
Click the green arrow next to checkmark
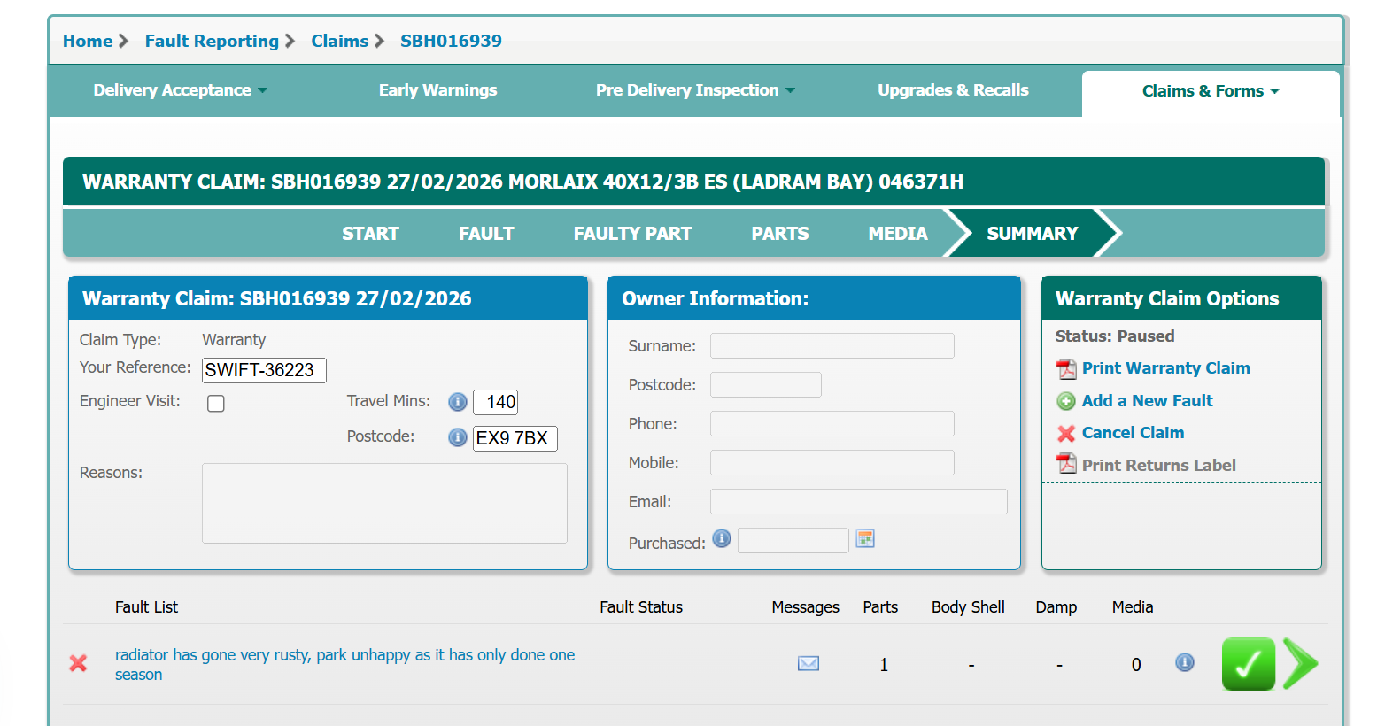[x=1300, y=664]
